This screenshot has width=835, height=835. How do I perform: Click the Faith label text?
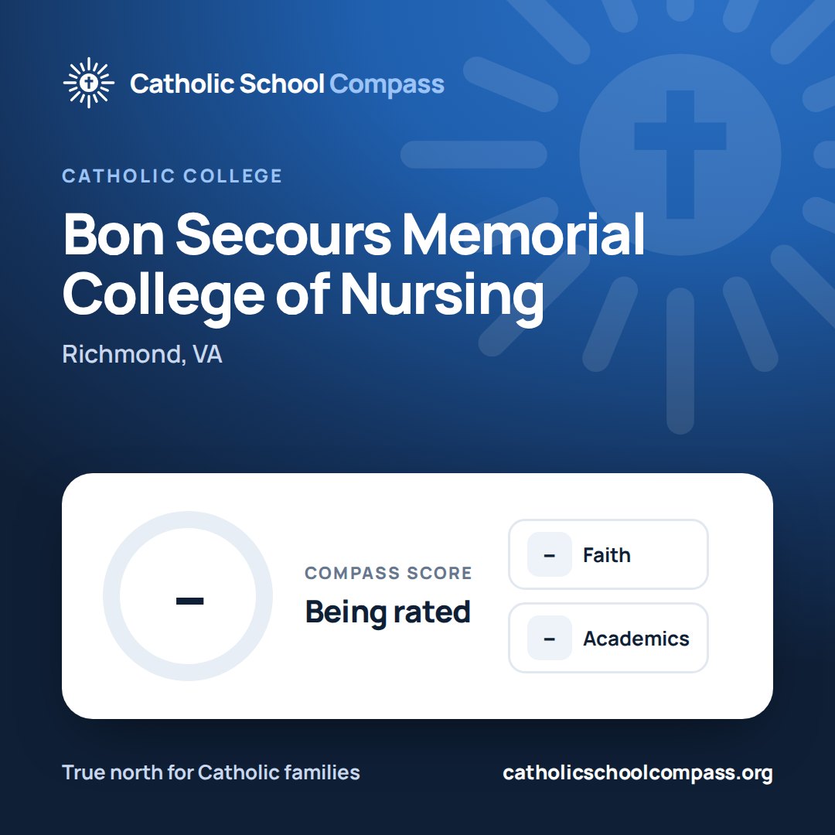[607, 555]
